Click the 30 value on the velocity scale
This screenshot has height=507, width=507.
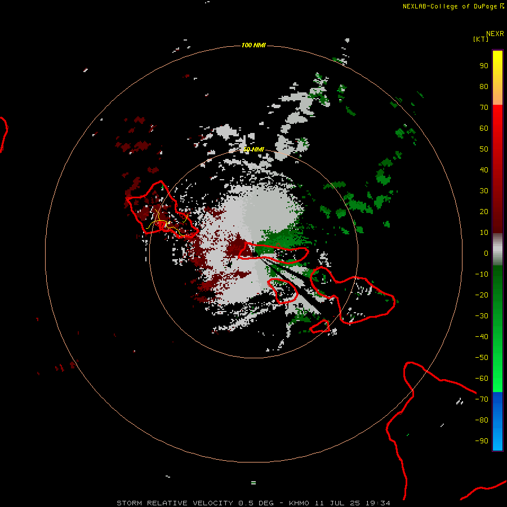pos(484,191)
